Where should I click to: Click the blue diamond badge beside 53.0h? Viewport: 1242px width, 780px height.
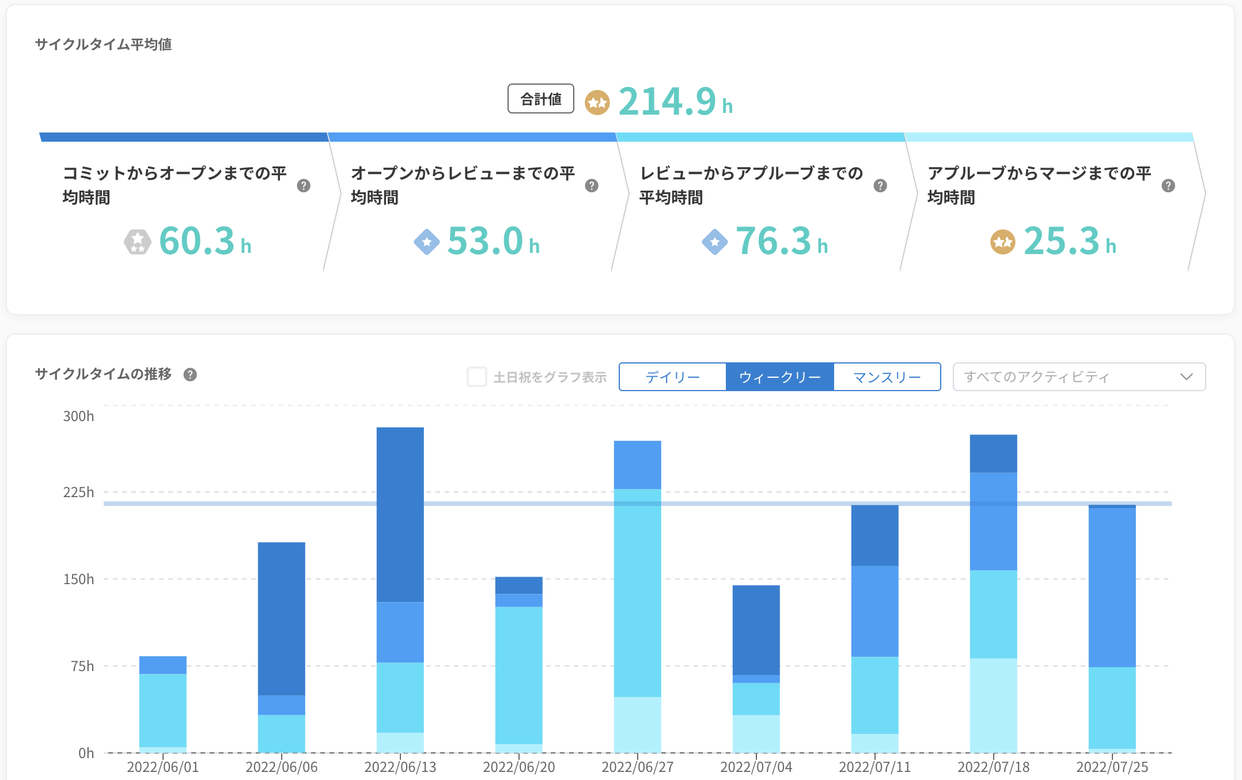click(426, 242)
